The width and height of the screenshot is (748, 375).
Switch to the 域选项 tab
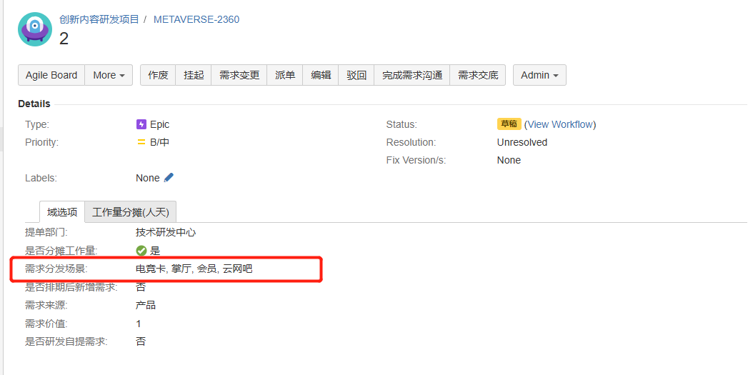(x=62, y=212)
